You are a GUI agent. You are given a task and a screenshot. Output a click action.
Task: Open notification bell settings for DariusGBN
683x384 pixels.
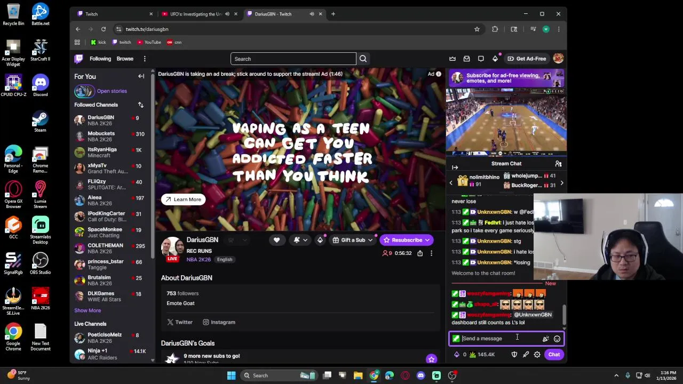[x=300, y=240]
